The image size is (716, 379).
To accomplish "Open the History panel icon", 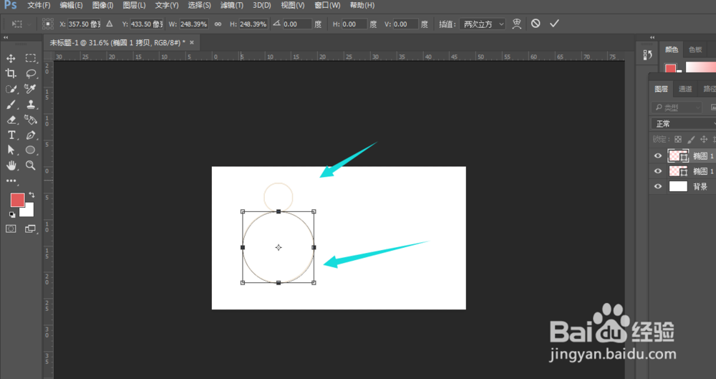I will click(647, 55).
